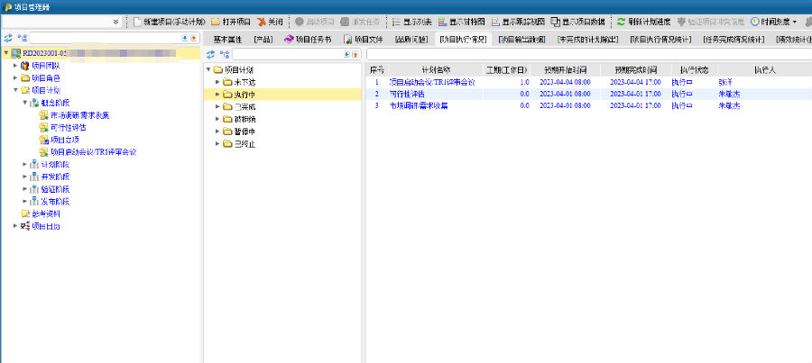Click the 新建项目(手动计划) toolbar button

(170, 23)
